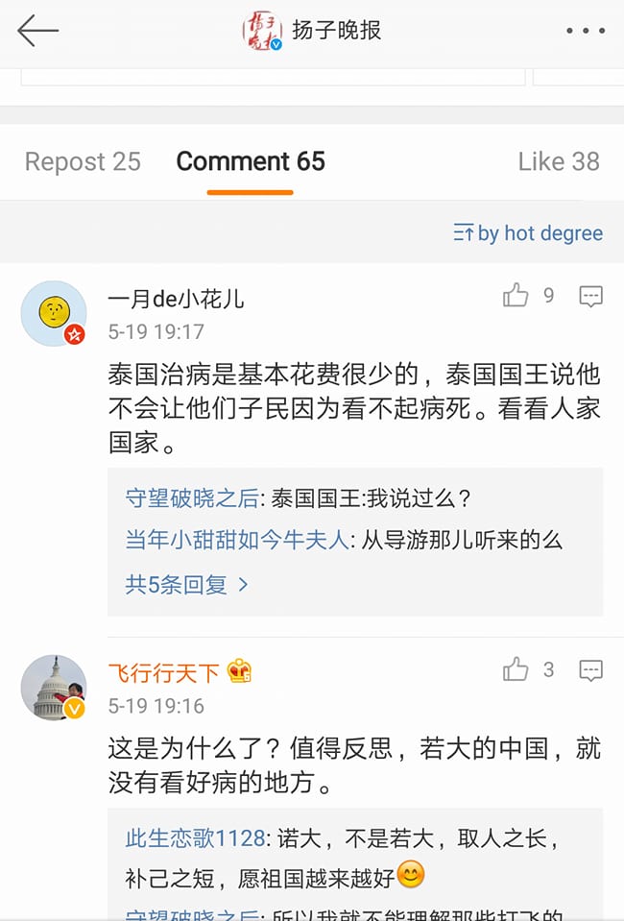Tap the 飞行行天下 username
Screen dimensions: 624x921
click(x=163, y=670)
